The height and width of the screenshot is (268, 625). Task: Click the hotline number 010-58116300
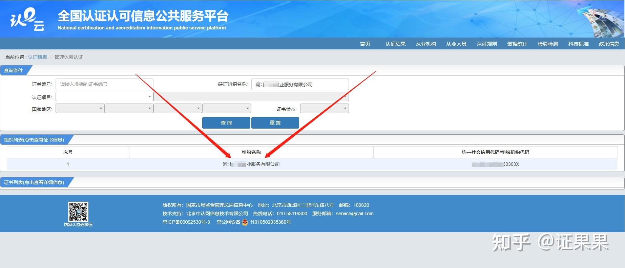[292, 214]
